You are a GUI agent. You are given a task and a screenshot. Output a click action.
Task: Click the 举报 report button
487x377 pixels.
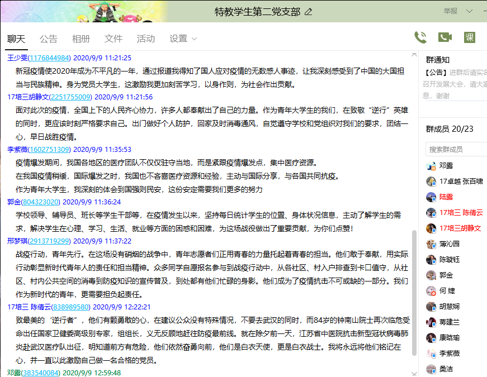(x=450, y=11)
